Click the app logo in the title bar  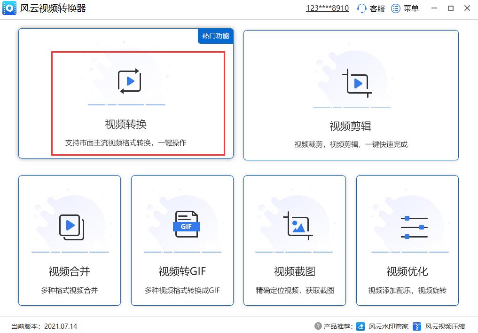9,8
